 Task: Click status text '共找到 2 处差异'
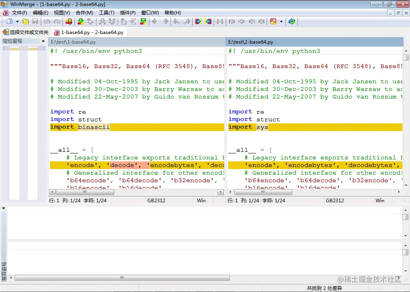[x=324, y=288]
